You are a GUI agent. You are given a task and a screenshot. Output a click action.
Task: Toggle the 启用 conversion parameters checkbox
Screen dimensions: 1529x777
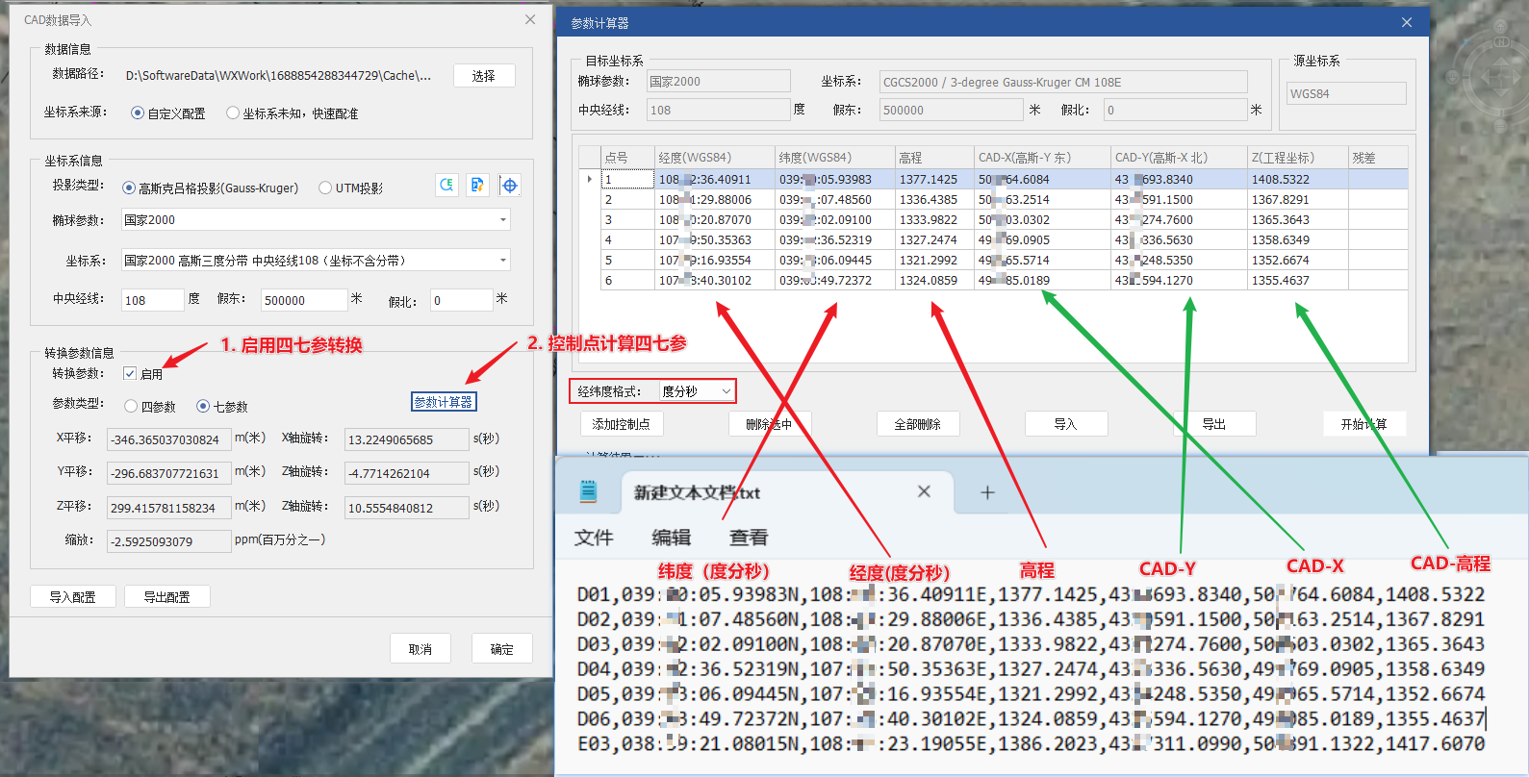(x=130, y=373)
